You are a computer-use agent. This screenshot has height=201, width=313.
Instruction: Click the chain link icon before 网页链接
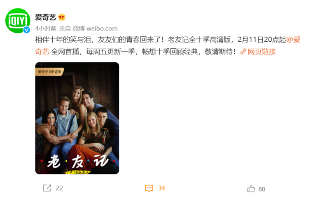coord(243,52)
